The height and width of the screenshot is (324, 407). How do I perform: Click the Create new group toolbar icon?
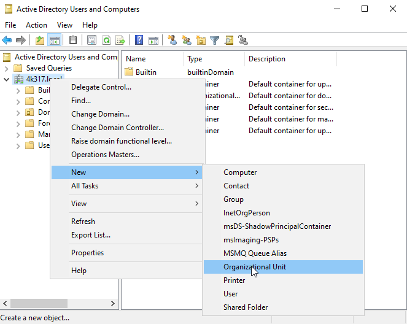tap(187, 40)
